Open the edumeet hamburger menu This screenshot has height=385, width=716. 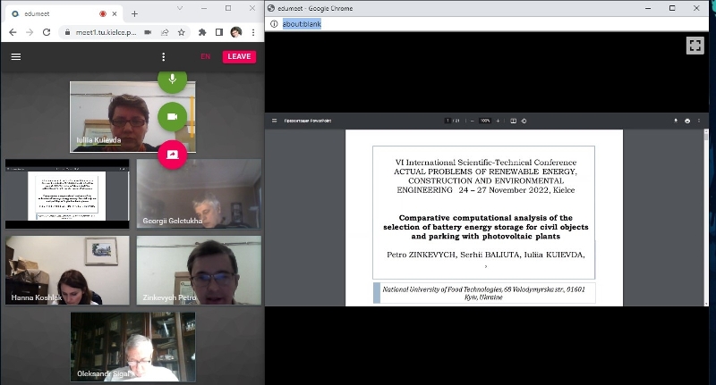[x=16, y=56]
